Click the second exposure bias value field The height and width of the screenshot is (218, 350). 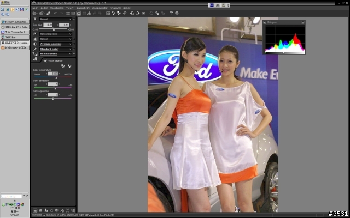tap(64, 25)
